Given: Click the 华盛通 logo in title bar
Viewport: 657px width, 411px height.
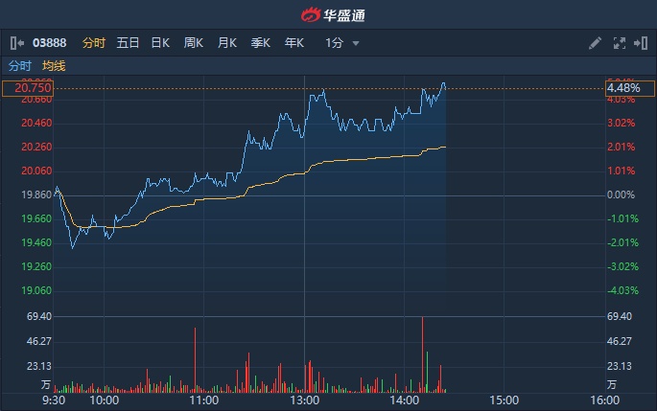Looking at the screenshot, I should (x=328, y=14).
